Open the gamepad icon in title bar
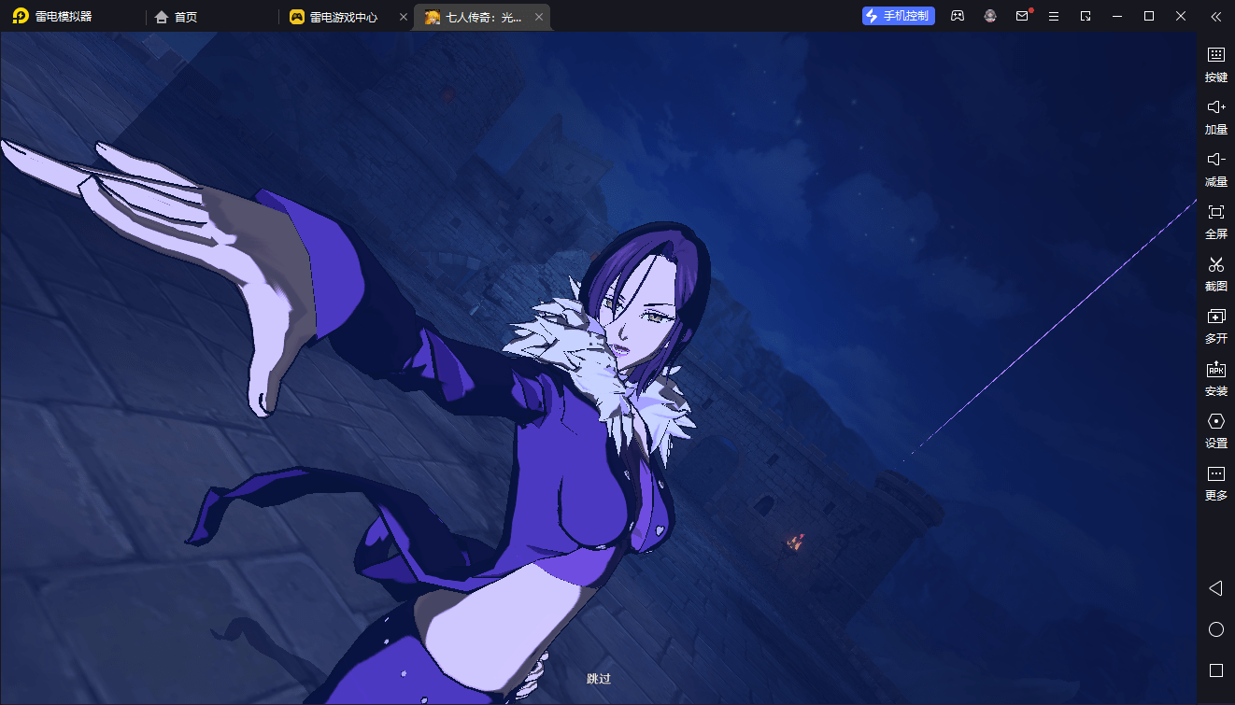Image resolution: width=1235 pixels, height=705 pixels. click(958, 16)
